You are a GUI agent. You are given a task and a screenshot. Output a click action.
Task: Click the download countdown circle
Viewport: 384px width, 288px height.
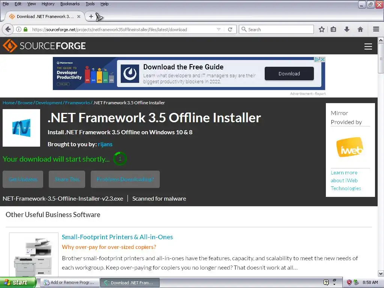120,159
